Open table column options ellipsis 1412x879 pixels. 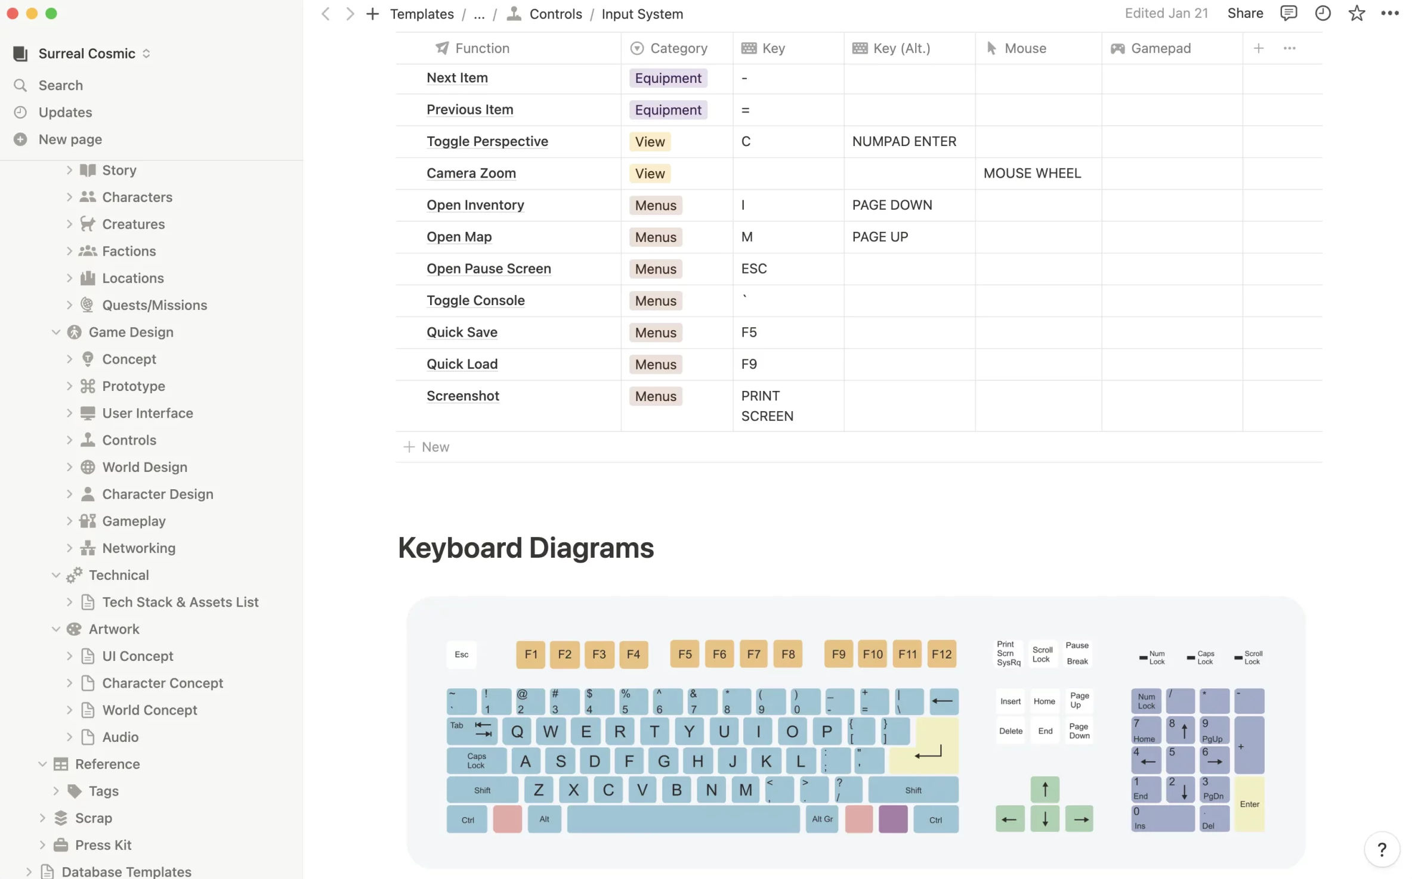point(1289,48)
